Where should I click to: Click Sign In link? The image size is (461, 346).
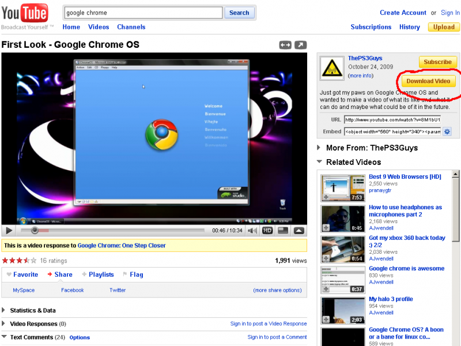click(450, 13)
